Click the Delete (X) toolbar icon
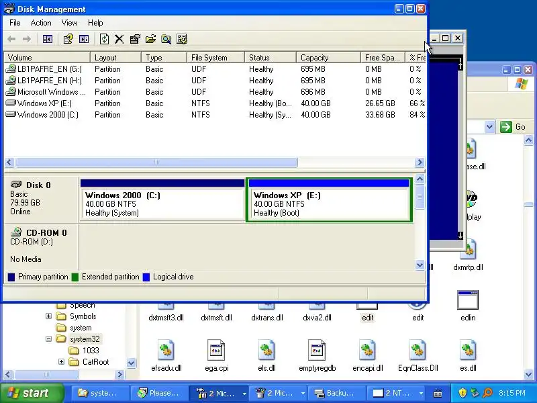 coord(119,39)
